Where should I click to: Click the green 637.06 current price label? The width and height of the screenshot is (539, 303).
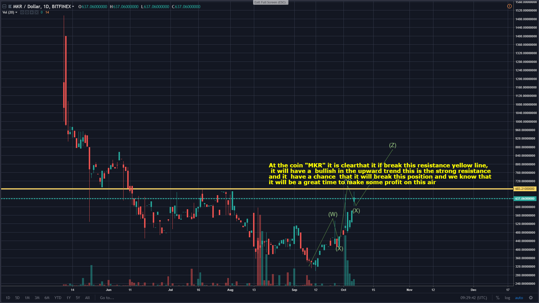(525, 199)
